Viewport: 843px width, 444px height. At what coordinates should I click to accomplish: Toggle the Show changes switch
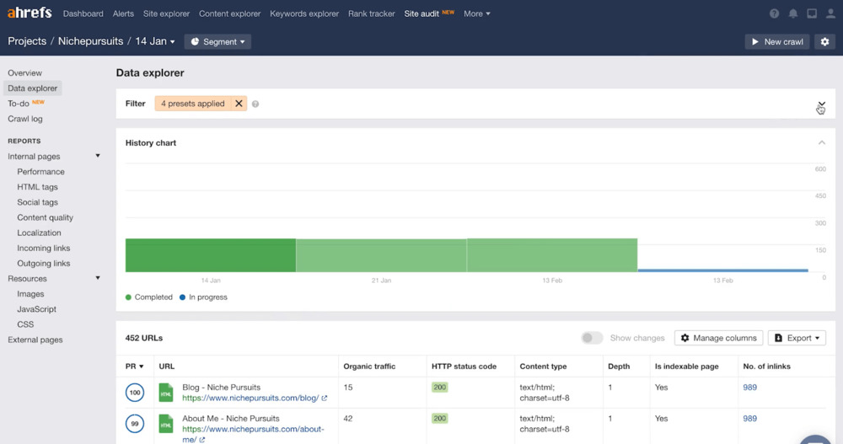592,338
